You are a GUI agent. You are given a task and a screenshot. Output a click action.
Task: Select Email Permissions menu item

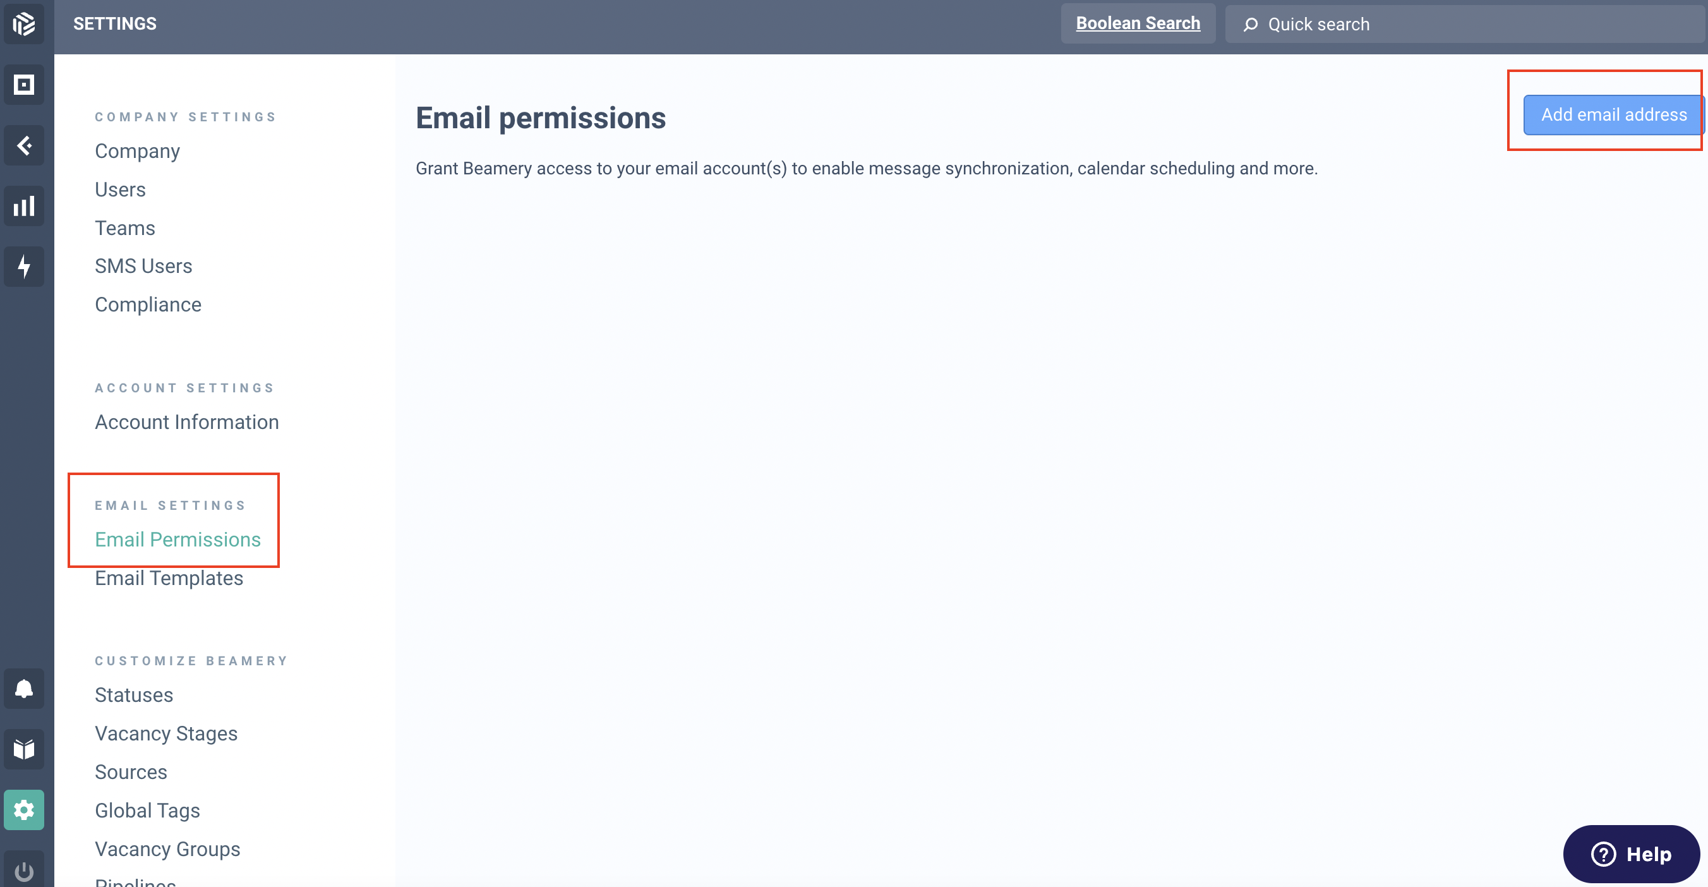pos(177,539)
